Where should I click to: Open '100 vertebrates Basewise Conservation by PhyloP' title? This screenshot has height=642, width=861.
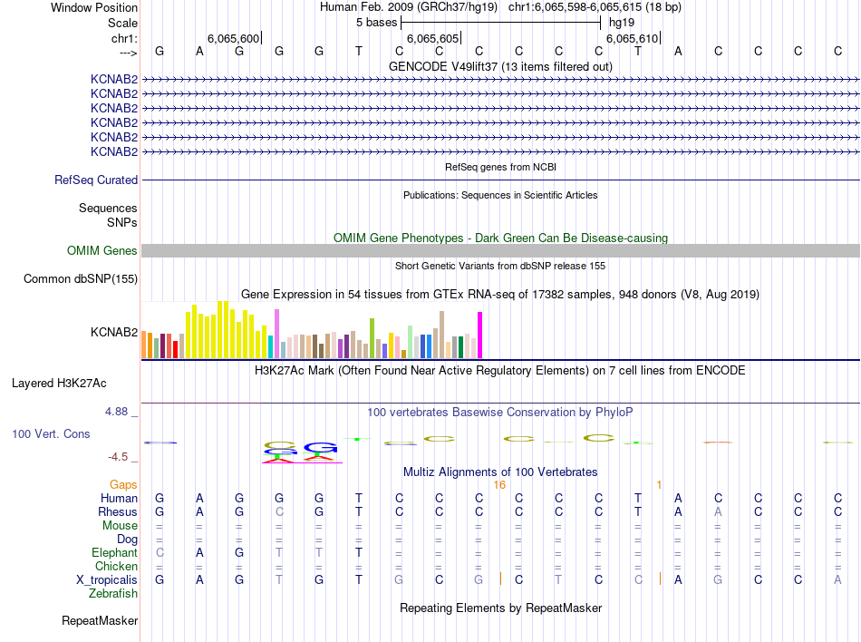(500, 413)
